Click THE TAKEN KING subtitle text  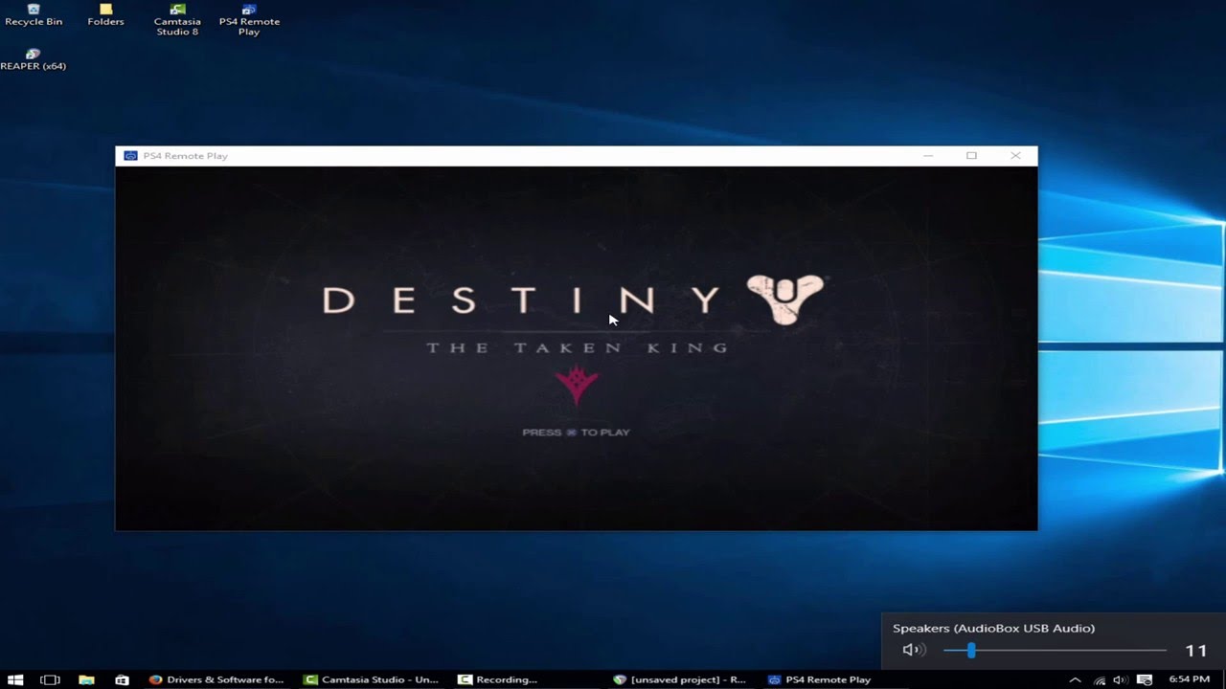tap(578, 347)
